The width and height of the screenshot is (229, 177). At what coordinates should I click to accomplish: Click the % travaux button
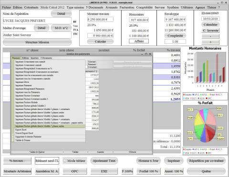click(x=17, y=161)
